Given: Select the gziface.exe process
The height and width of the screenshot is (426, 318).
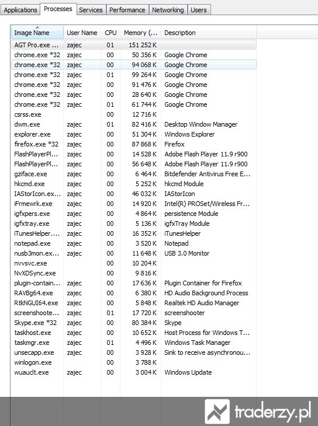Looking at the screenshot, I should coord(134,174).
